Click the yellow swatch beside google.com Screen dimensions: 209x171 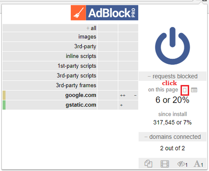pos(4,95)
